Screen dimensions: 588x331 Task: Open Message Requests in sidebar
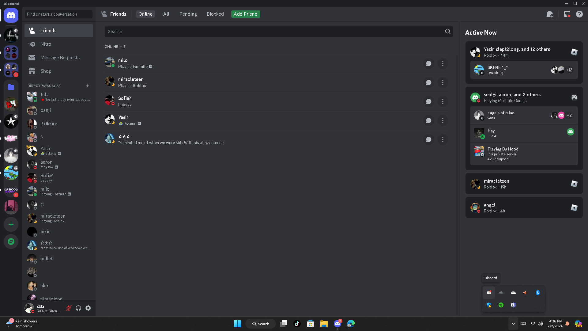coord(60,58)
